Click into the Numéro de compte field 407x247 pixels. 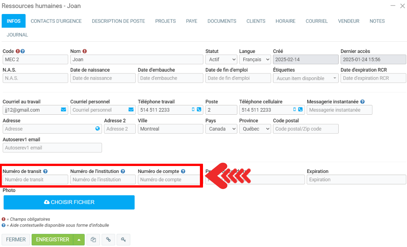[x=169, y=180]
